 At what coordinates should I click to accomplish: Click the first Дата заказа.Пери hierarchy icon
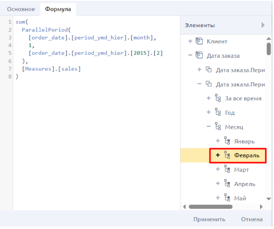[x=208, y=70]
